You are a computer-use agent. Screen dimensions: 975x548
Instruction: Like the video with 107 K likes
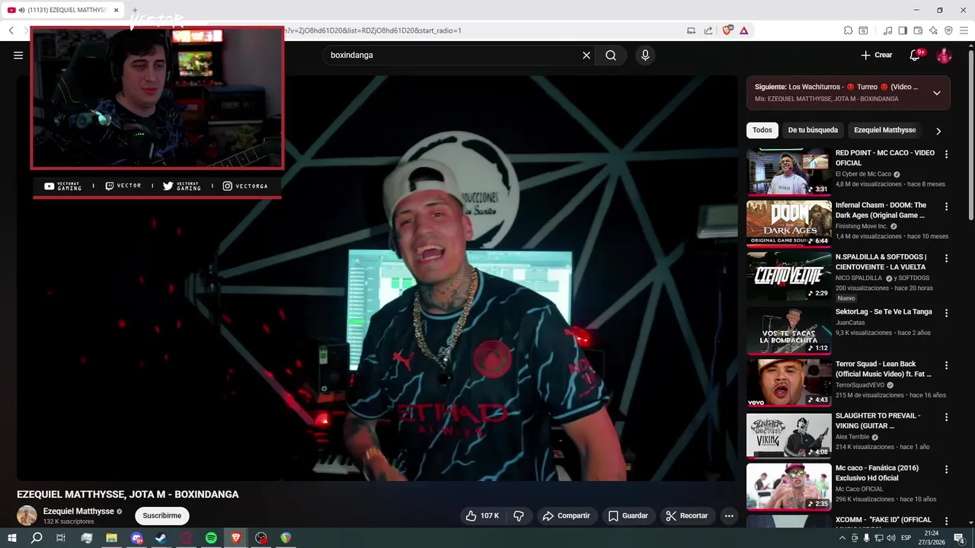pos(482,515)
